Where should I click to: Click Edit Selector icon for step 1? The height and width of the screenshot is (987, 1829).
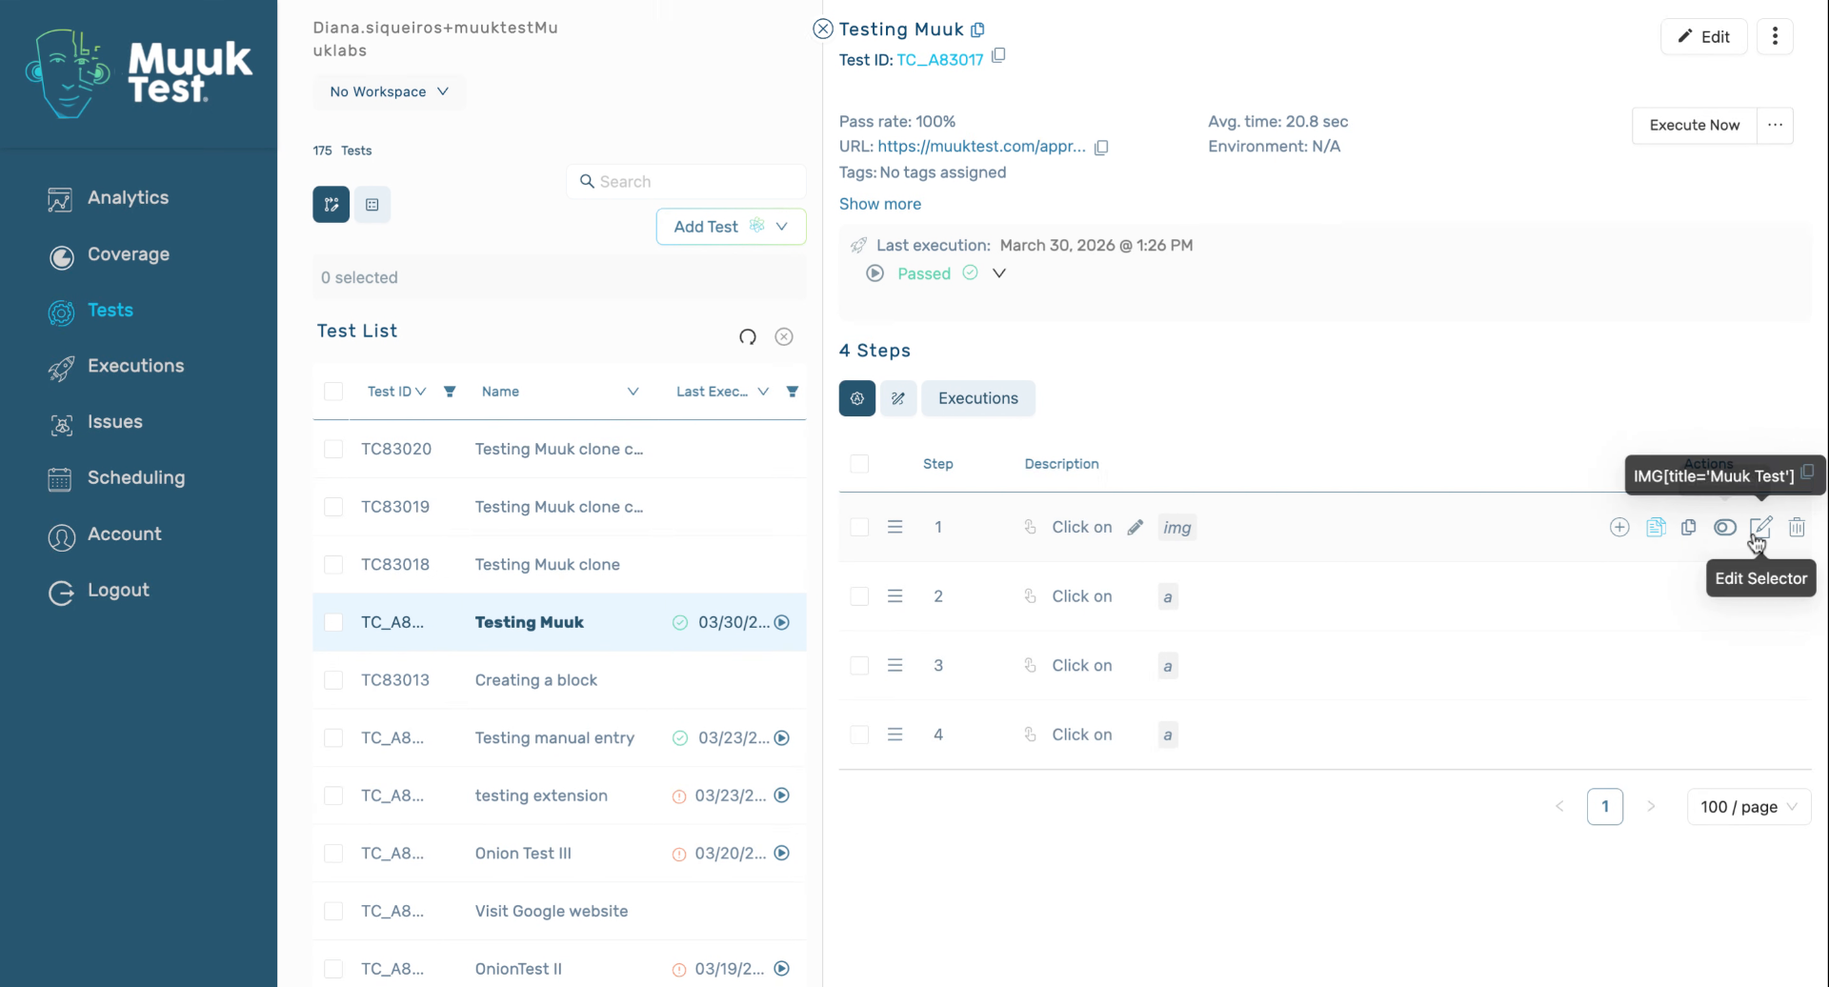click(1760, 527)
